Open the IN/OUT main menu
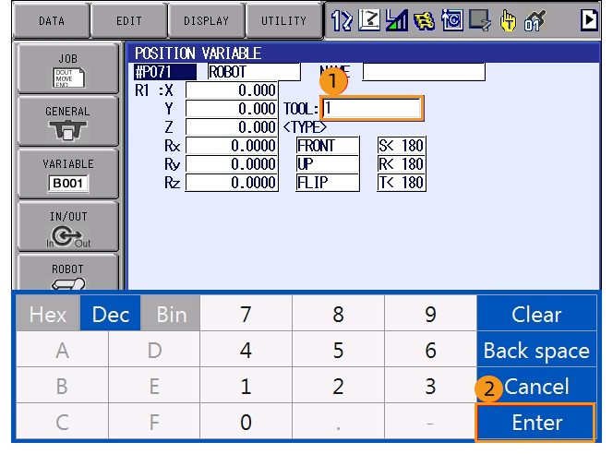The image size is (613, 454). 67,227
